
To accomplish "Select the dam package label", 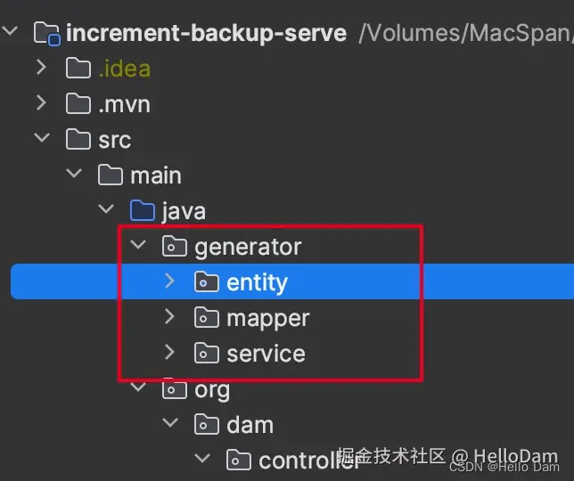I will (x=250, y=425).
